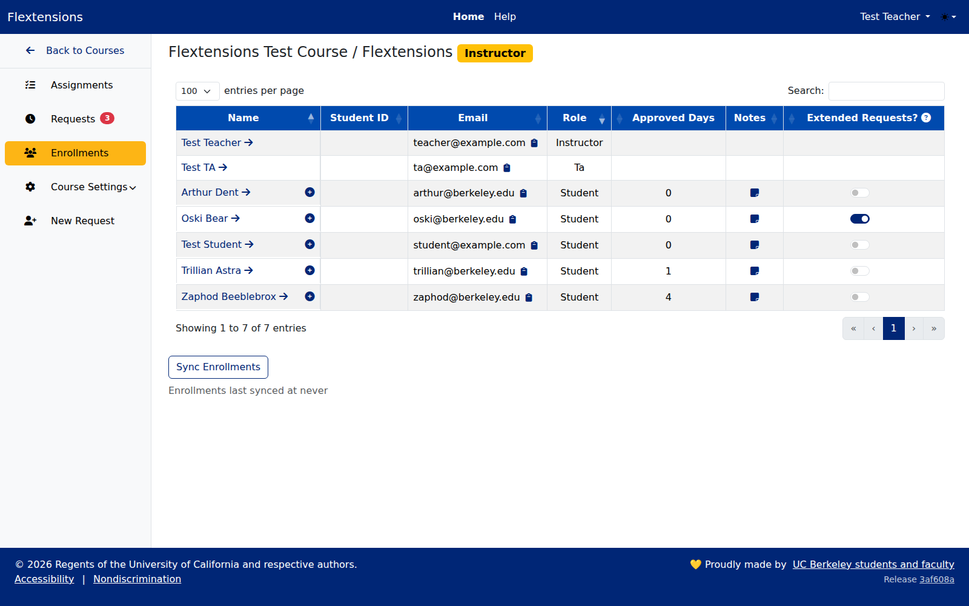Copy student@example.com email clipboard icon
Screen dimensions: 969x606
point(534,245)
